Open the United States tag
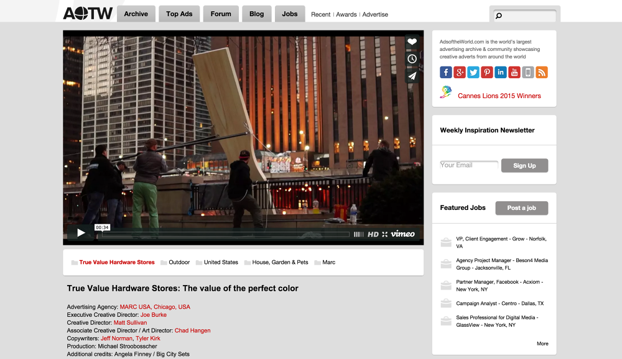The image size is (622, 359). coord(221,262)
